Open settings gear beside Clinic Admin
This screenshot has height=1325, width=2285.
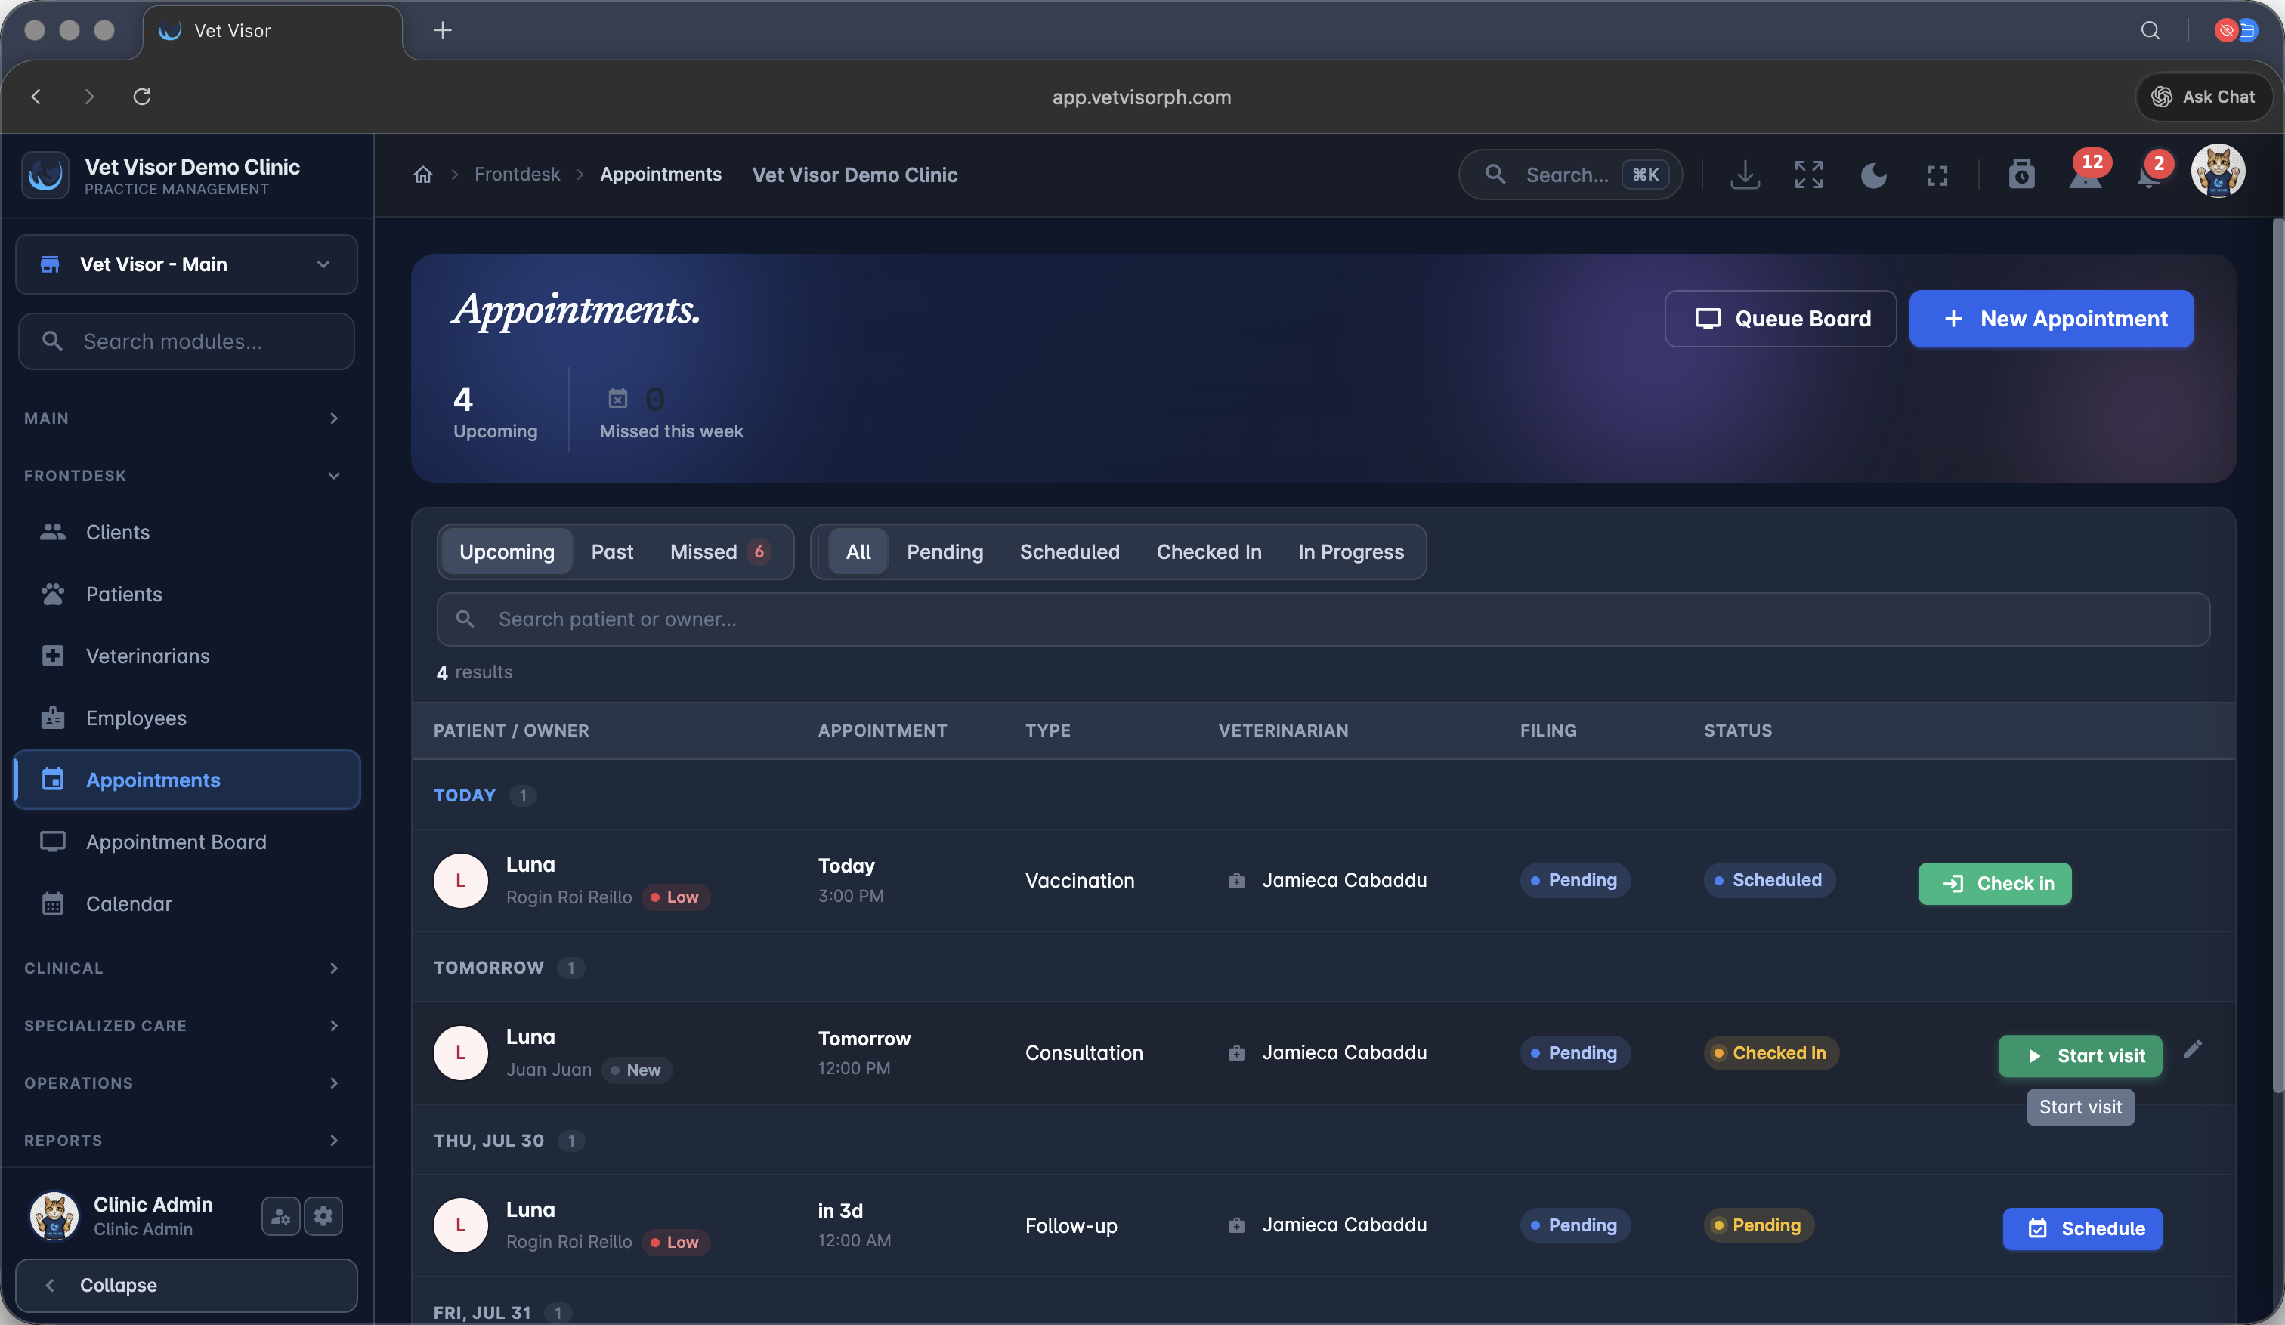(323, 1215)
